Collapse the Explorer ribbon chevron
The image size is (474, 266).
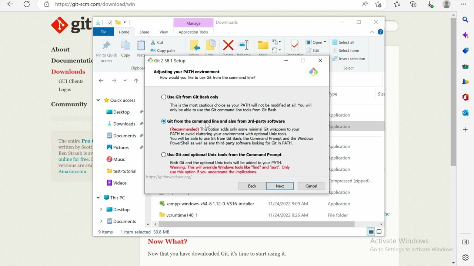click(372, 32)
